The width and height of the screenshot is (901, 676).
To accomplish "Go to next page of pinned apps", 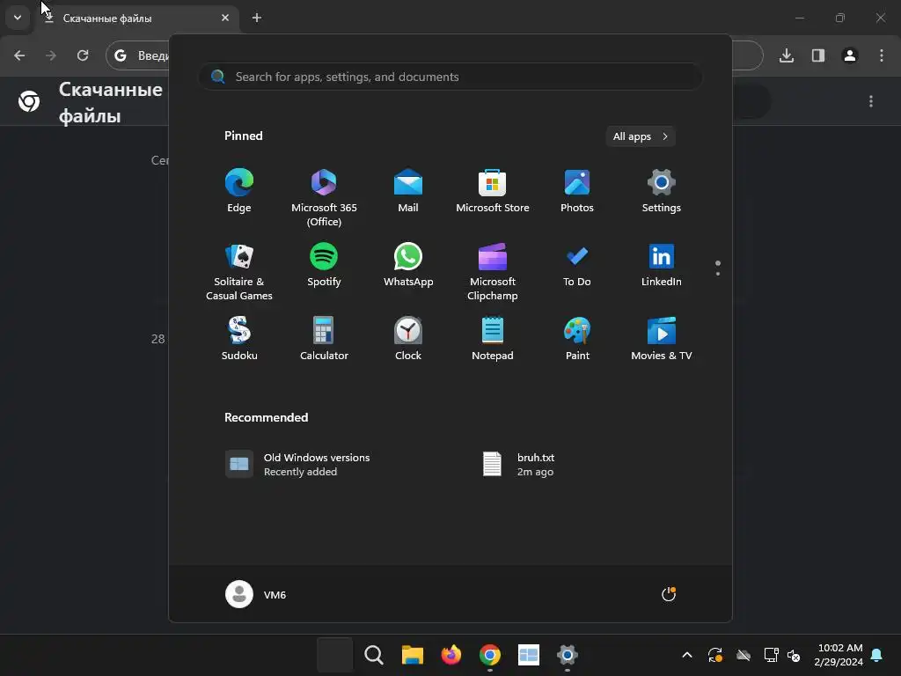I will 718,274.
